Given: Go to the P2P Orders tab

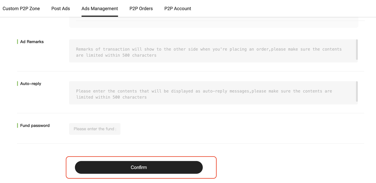Looking at the screenshot, I should 141,9.
